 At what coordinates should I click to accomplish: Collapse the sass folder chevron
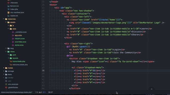(8, 29)
